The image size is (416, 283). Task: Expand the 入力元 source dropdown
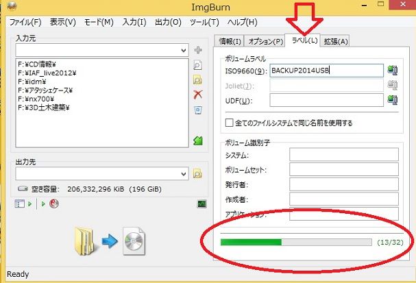click(x=183, y=50)
